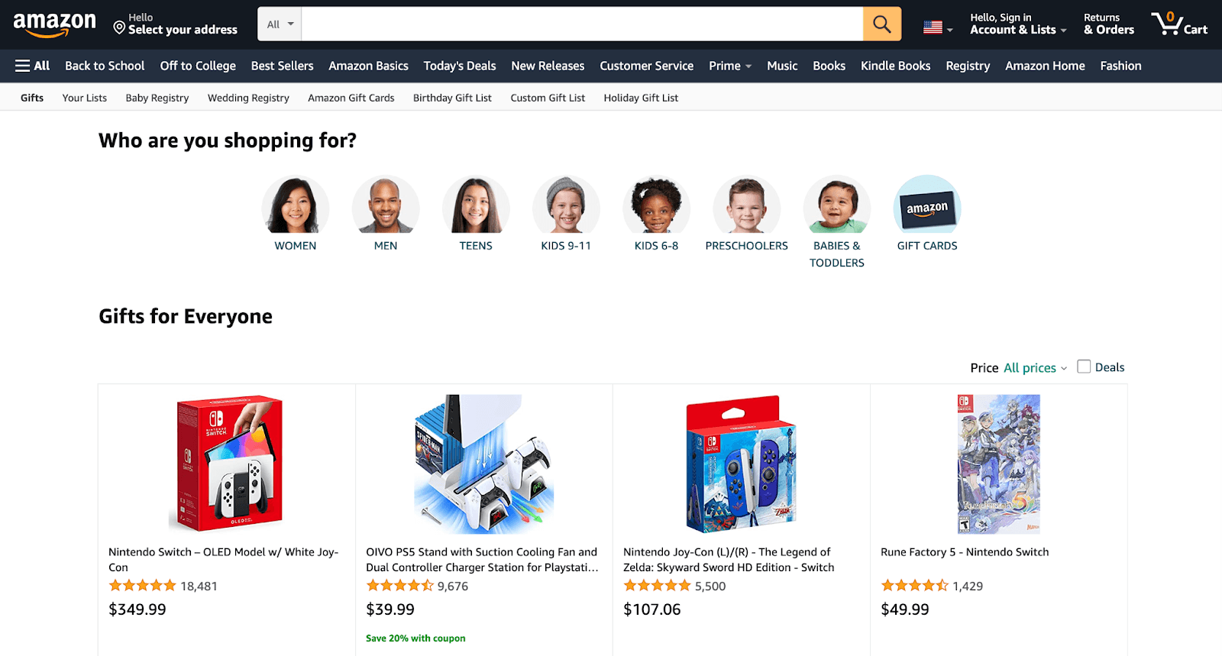
Task: Click the US flag language icon
Action: click(x=933, y=27)
